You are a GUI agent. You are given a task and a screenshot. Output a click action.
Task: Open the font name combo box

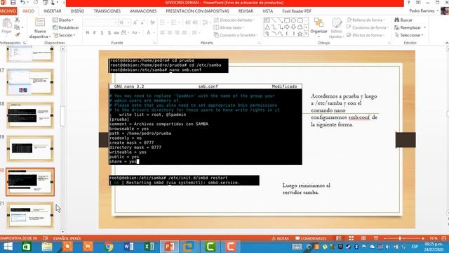tap(101, 22)
